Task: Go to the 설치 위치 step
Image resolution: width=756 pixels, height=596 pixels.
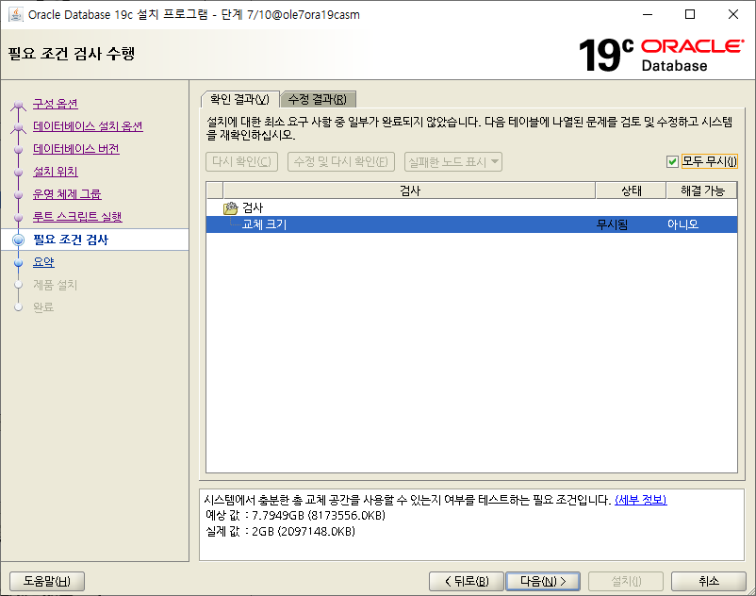Action: (x=56, y=172)
